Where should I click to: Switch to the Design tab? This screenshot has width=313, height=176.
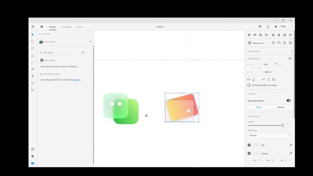[x=52, y=27]
